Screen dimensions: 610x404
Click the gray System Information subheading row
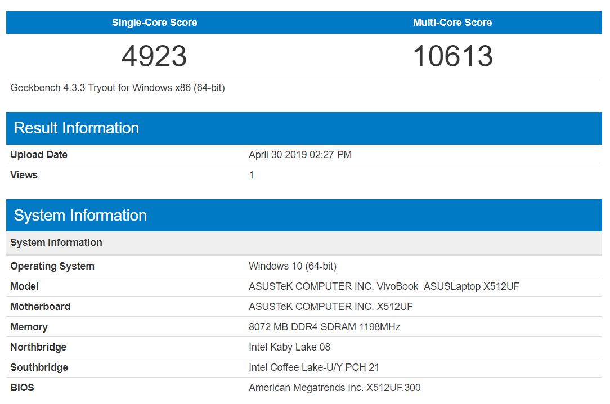[56, 243]
